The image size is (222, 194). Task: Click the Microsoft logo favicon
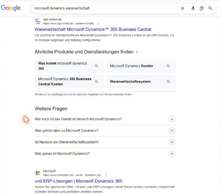pos(38,173)
